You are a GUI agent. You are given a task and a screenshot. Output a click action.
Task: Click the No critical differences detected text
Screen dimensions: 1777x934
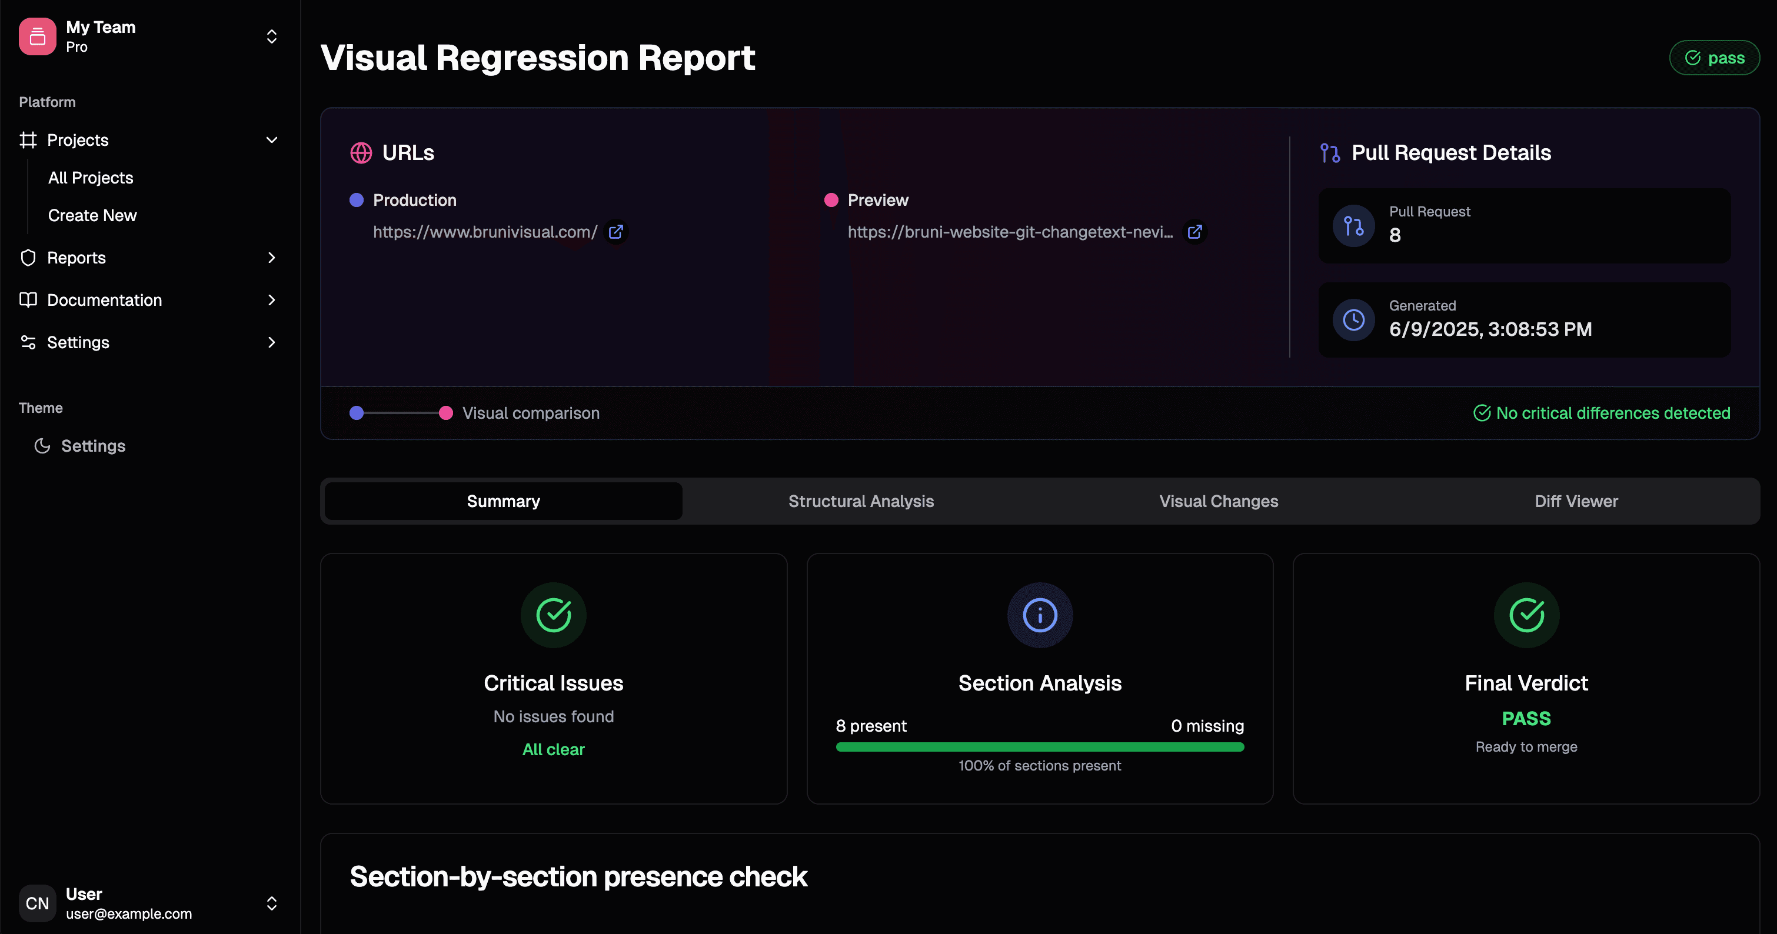(x=1613, y=413)
